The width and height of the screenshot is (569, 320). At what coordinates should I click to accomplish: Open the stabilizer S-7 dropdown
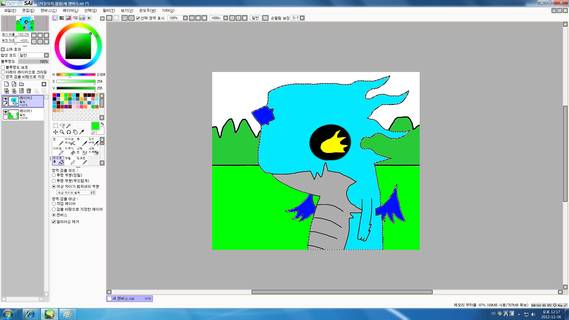pyautogui.click(x=302, y=18)
